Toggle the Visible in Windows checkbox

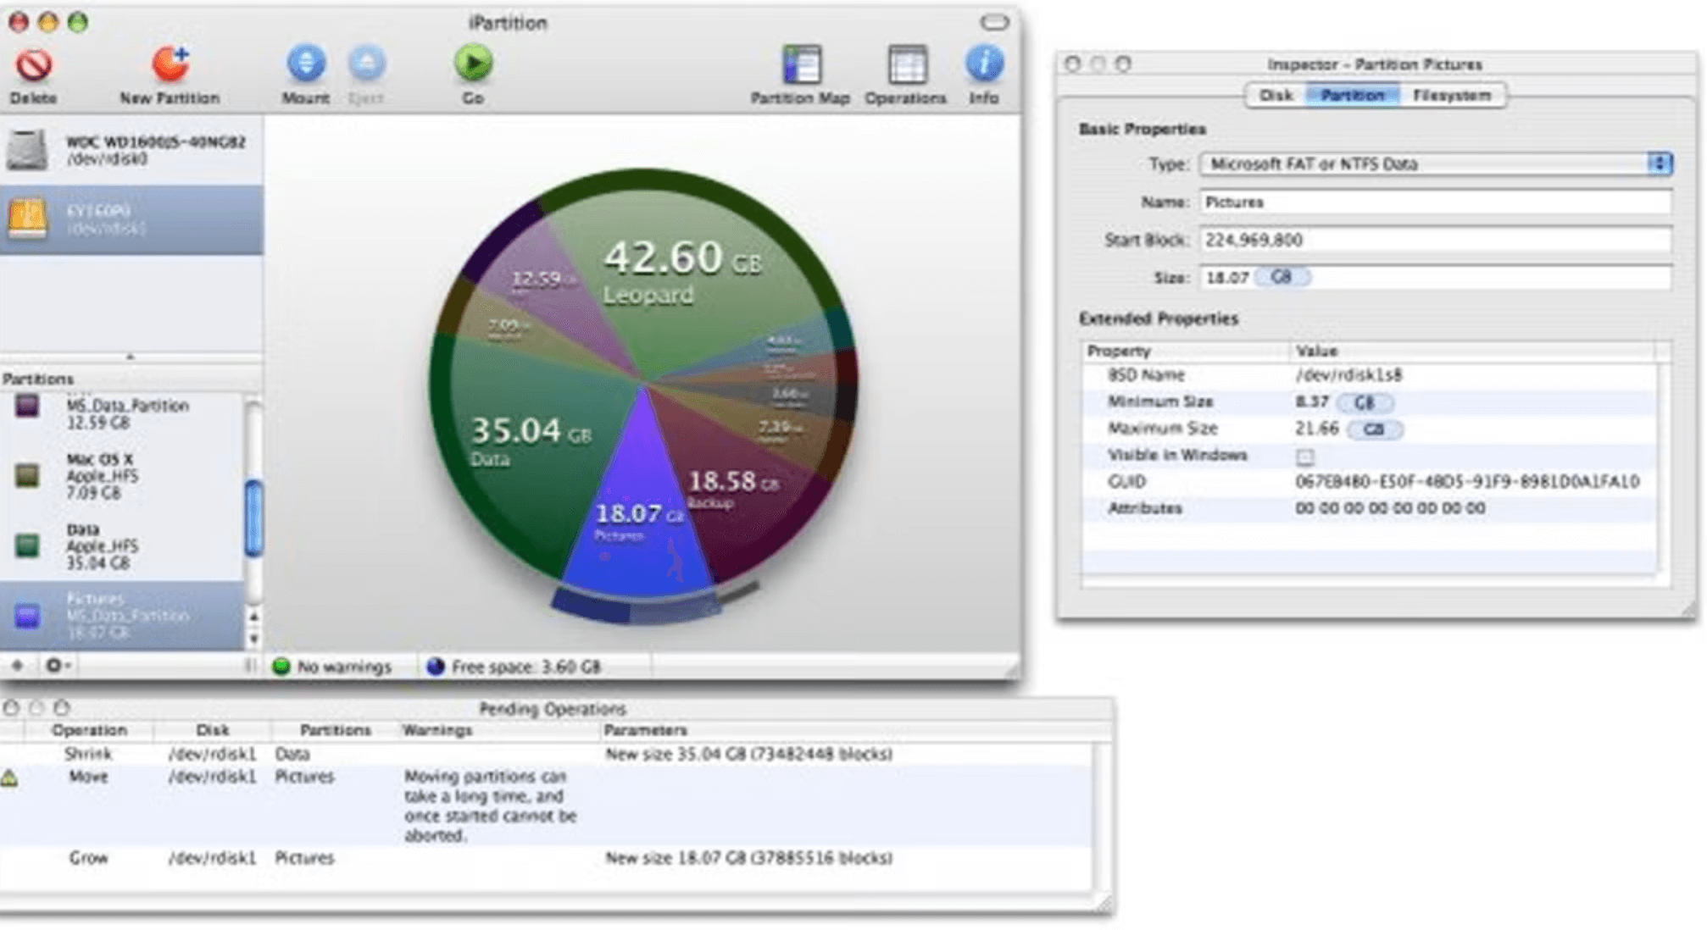click(1306, 456)
